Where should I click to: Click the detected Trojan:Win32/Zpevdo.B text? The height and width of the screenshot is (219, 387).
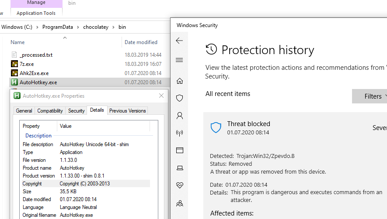coord(265,156)
